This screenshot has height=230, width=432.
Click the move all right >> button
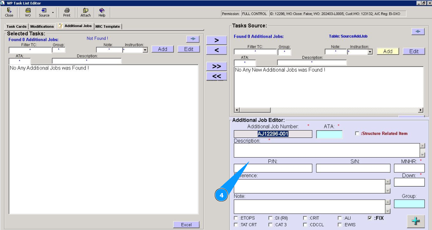(216, 67)
